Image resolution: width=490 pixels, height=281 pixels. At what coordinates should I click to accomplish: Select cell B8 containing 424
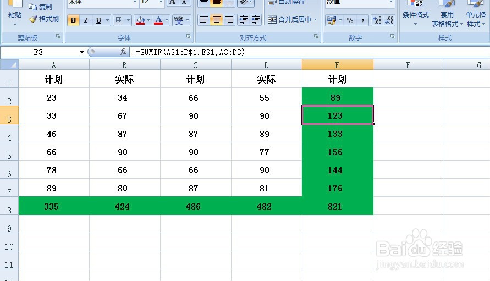coord(125,206)
